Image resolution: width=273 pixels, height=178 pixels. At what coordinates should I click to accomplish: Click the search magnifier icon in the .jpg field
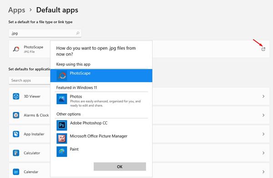[x=78, y=33]
